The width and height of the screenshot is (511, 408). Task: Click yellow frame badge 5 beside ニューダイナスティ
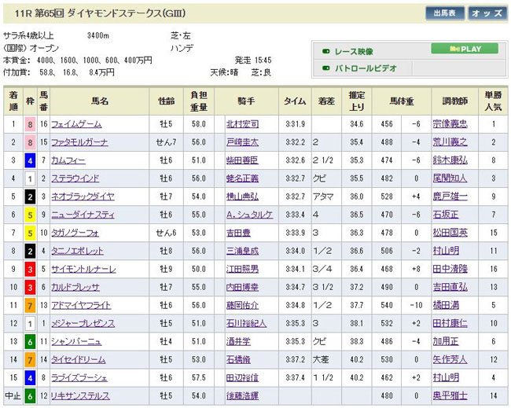31,215
